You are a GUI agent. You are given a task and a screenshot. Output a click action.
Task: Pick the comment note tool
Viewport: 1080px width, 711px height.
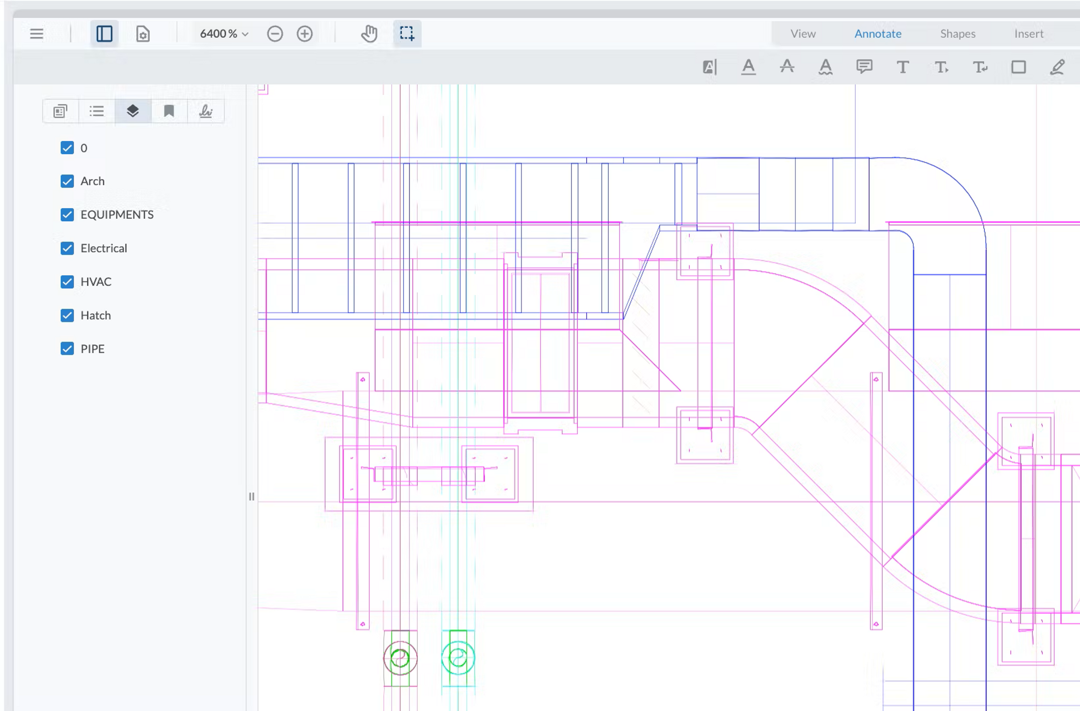(864, 67)
